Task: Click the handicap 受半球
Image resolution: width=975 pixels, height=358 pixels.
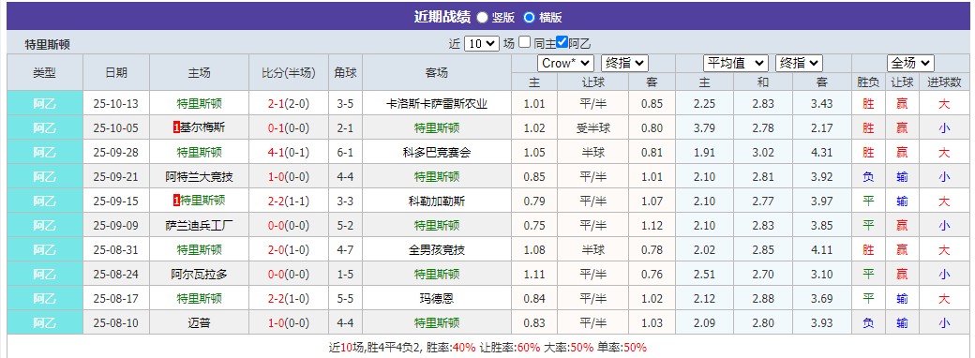Action: (592, 128)
